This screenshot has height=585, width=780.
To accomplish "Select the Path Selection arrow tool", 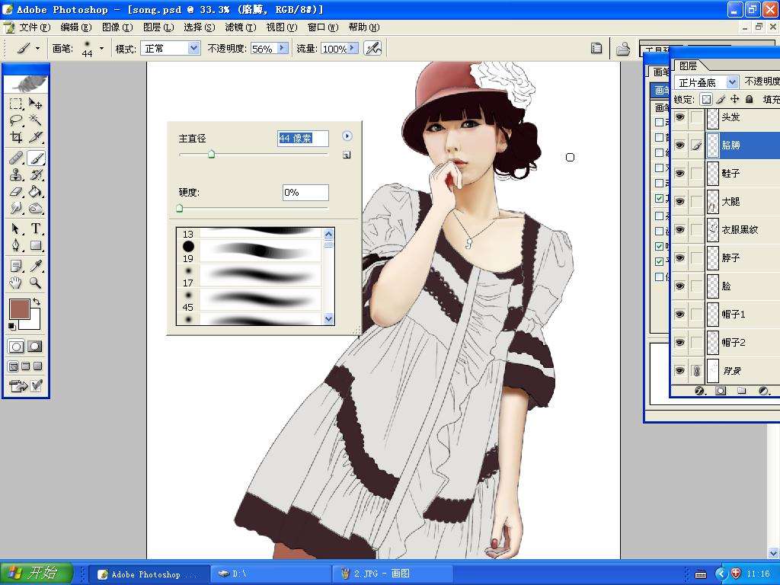I will coord(16,229).
